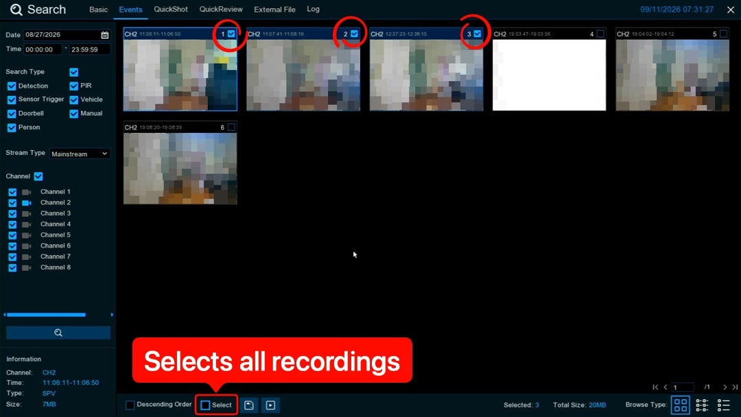Open the blank recording 4 thumbnail
Screen dimensions: 741x417
[x=549, y=75]
